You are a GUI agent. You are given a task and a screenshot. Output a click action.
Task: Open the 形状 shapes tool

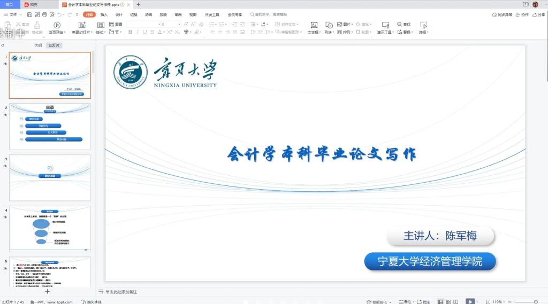coord(329,25)
